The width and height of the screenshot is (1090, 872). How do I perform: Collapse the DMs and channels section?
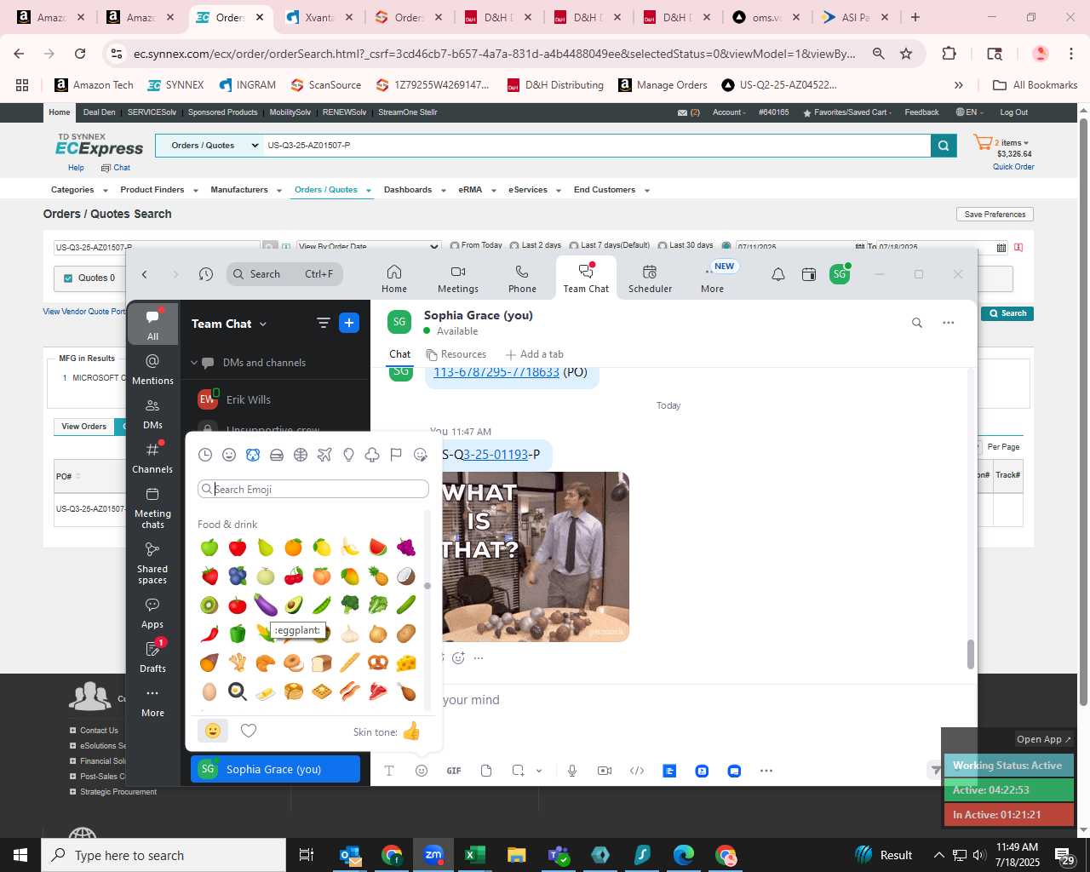pos(194,363)
